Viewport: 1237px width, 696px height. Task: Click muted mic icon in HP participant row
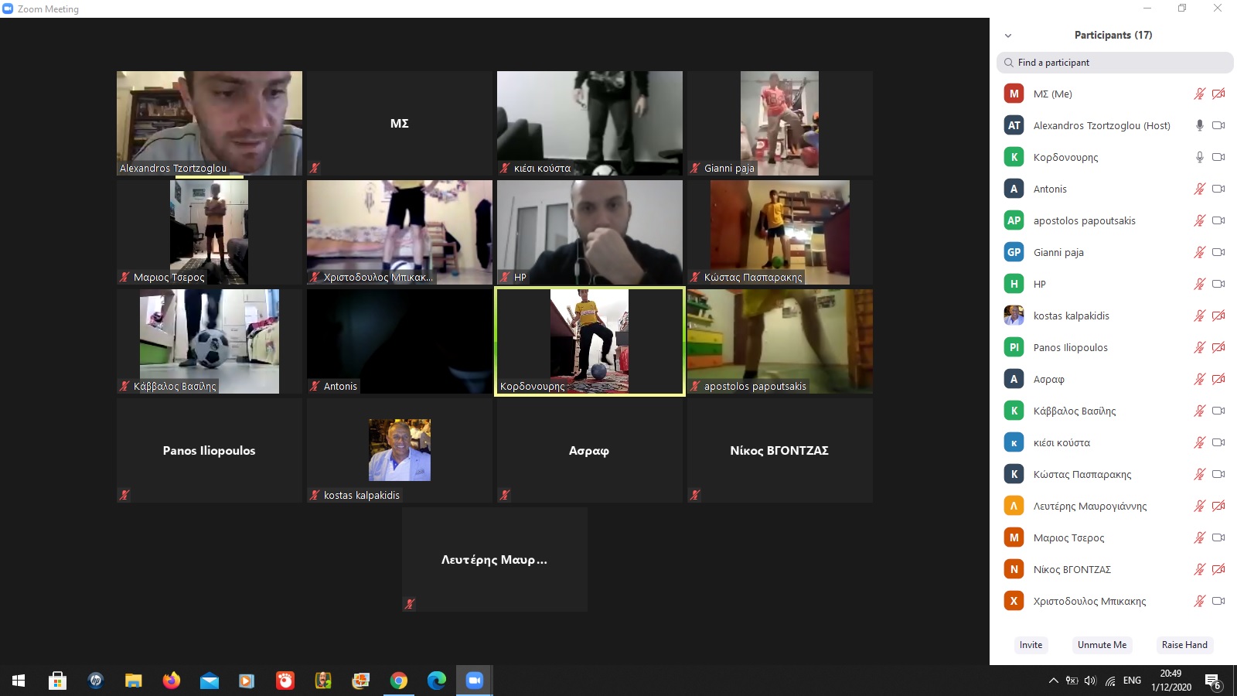(x=1199, y=284)
